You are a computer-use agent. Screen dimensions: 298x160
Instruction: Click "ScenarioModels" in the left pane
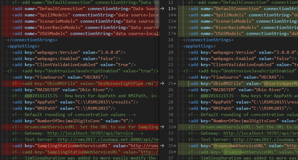point(58,21)
